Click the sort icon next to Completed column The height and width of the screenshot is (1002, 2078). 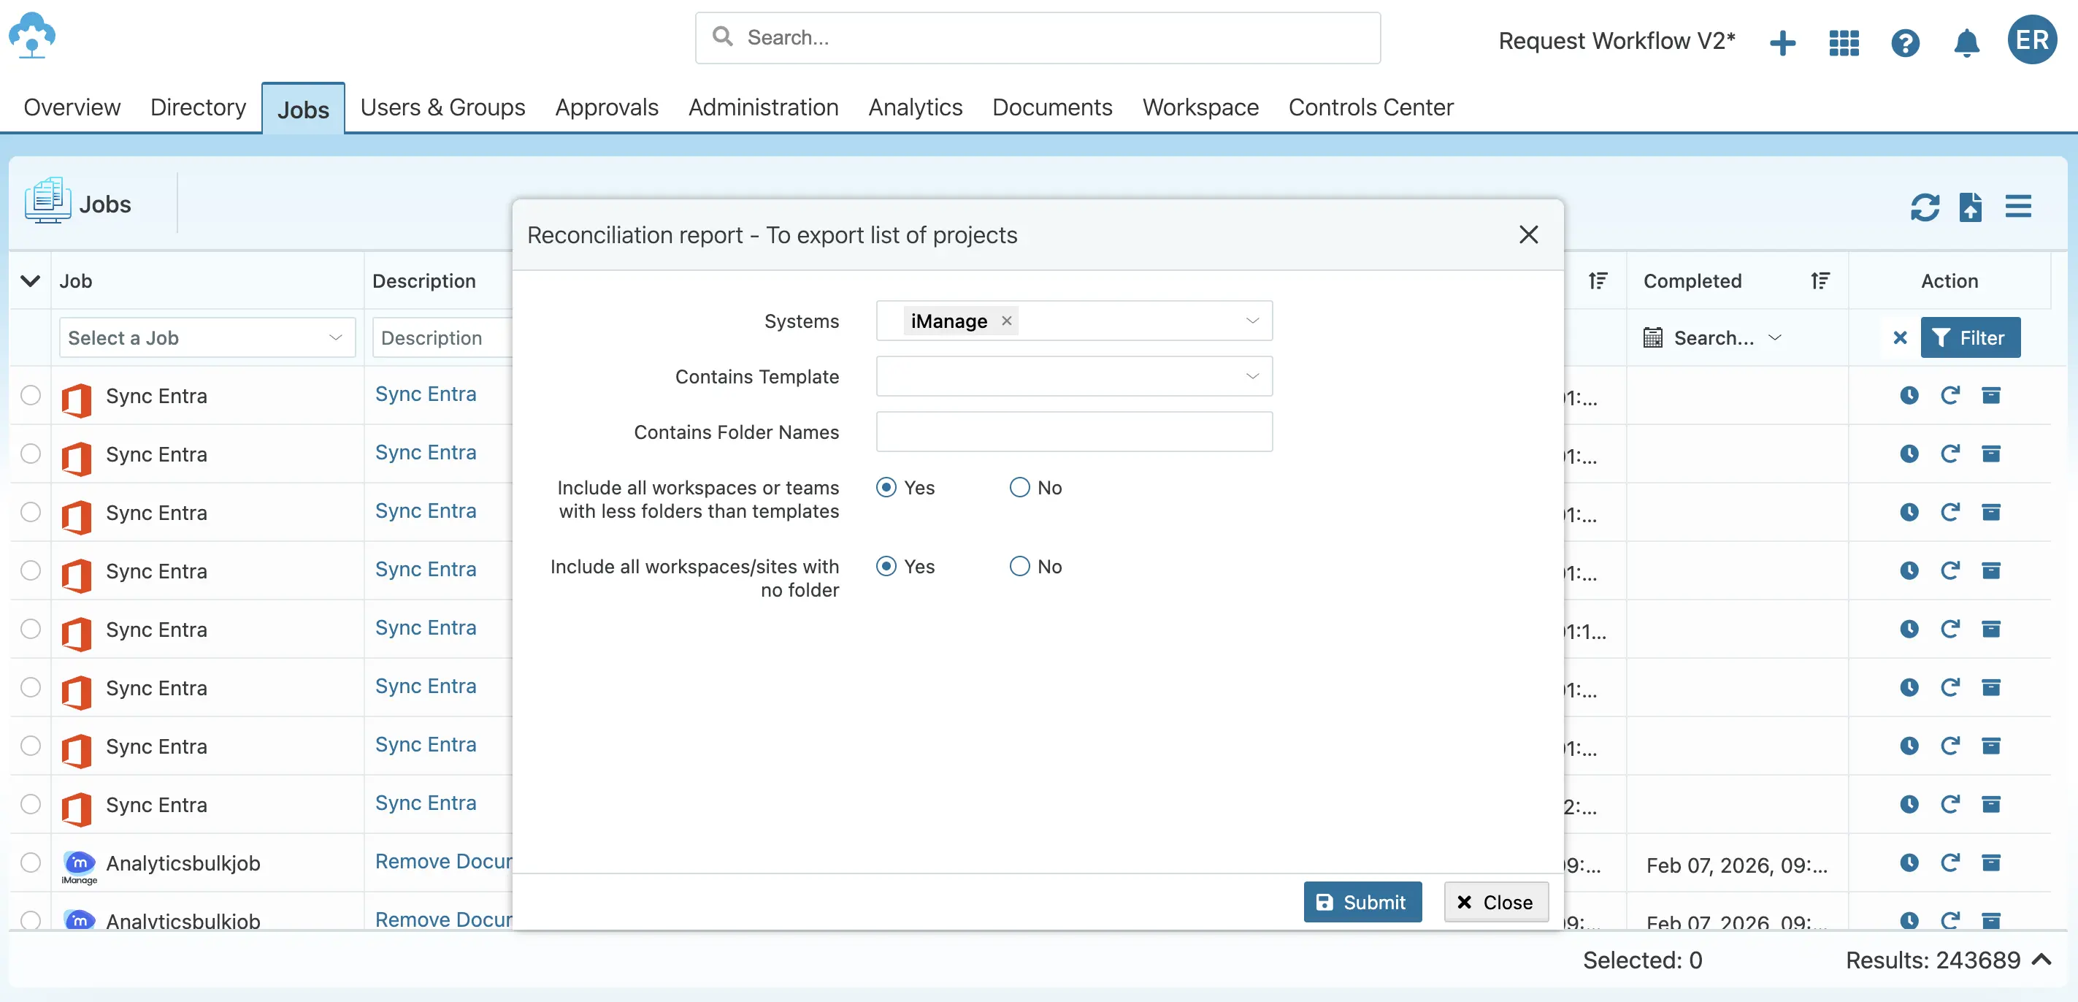pyautogui.click(x=1821, y=280)
